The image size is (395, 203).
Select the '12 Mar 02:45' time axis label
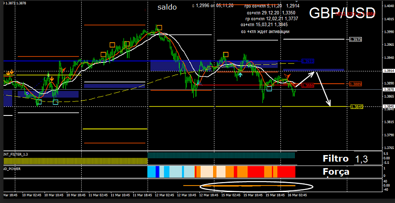[x=164, y=196]
